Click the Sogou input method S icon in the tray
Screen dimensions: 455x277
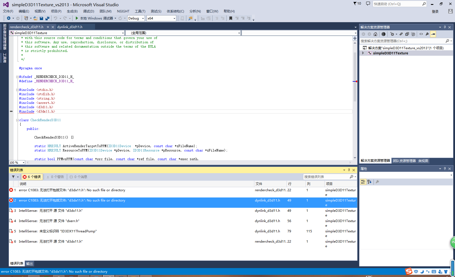(409, 271)
